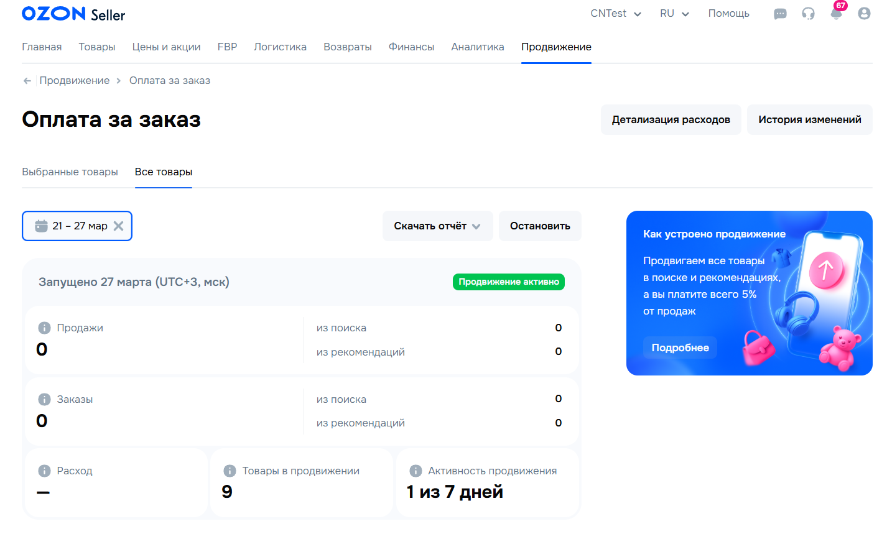Open the chat messages icon
The width and height of the screenshot is (887, 534).
[x=780, y=14]
